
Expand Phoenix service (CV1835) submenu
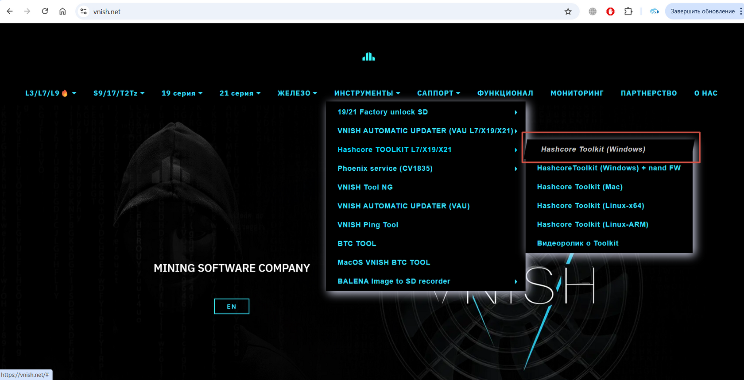tap(426, 169)
